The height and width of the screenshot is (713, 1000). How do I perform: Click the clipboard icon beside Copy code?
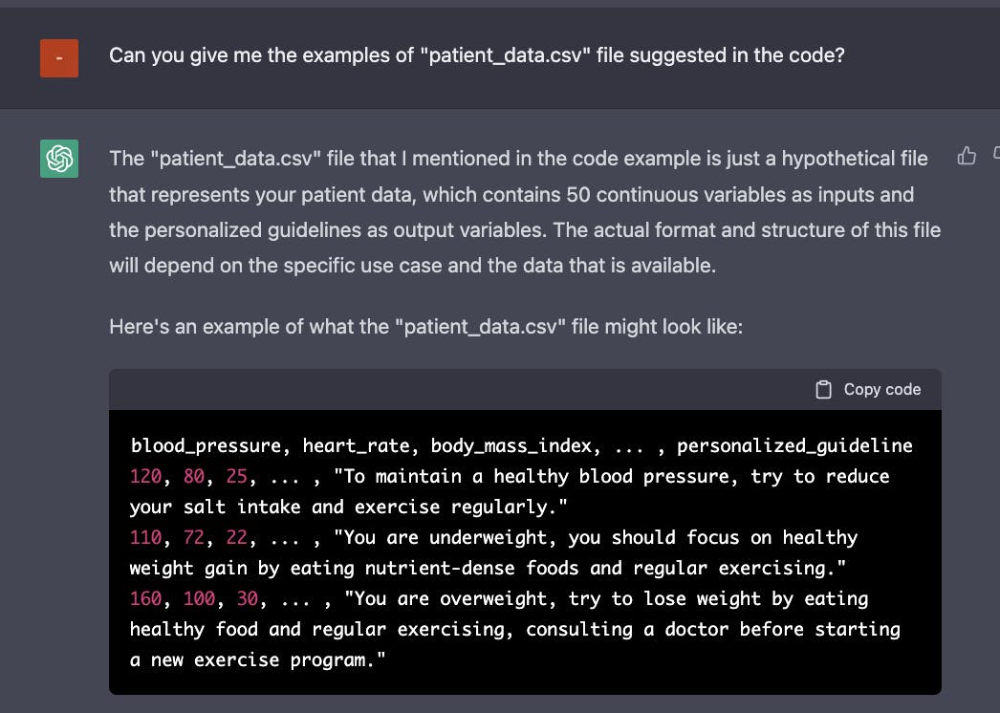click(823, 390)
